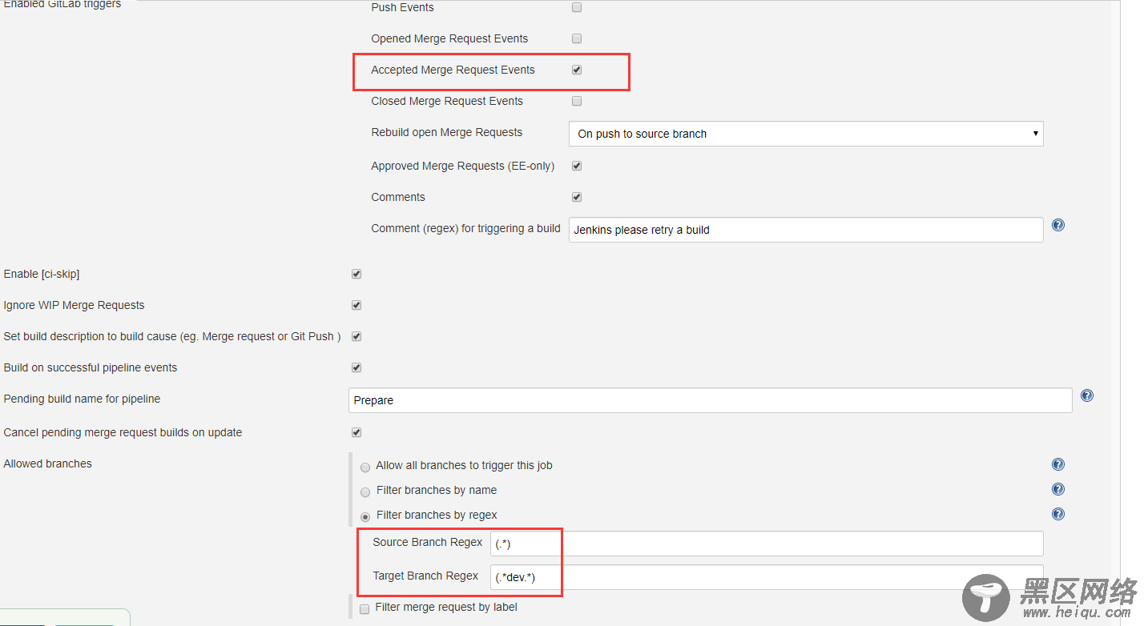This screenshot has height=626, width=1148.
Task: Open help for Allow all branches option
Action: click(x=1057, y=464)
